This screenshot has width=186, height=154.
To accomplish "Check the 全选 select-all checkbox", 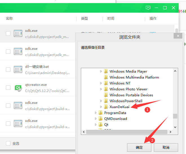I will (x=8, y=143).
